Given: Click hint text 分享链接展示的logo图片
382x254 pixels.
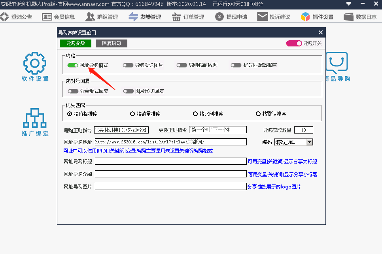Looking at the screenshot, I should click(x=274, y=187).
